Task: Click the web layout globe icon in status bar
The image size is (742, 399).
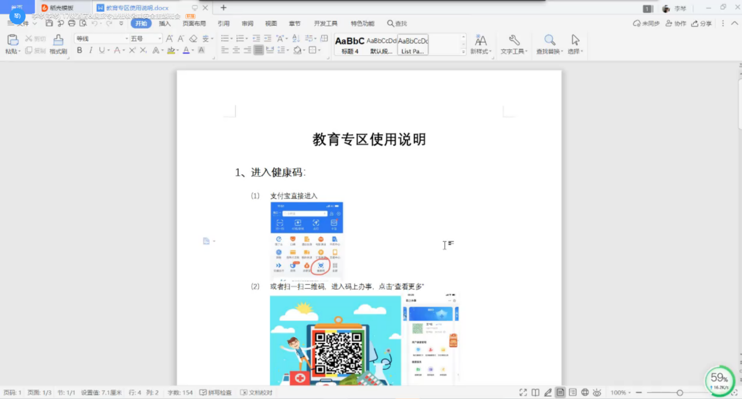Action: click(x=584, y=393)
